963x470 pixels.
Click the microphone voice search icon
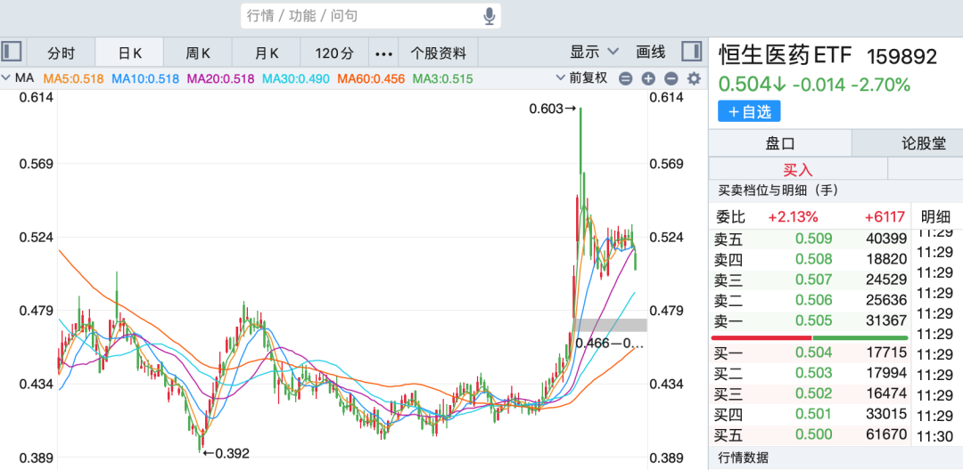[x=489, y=16]
